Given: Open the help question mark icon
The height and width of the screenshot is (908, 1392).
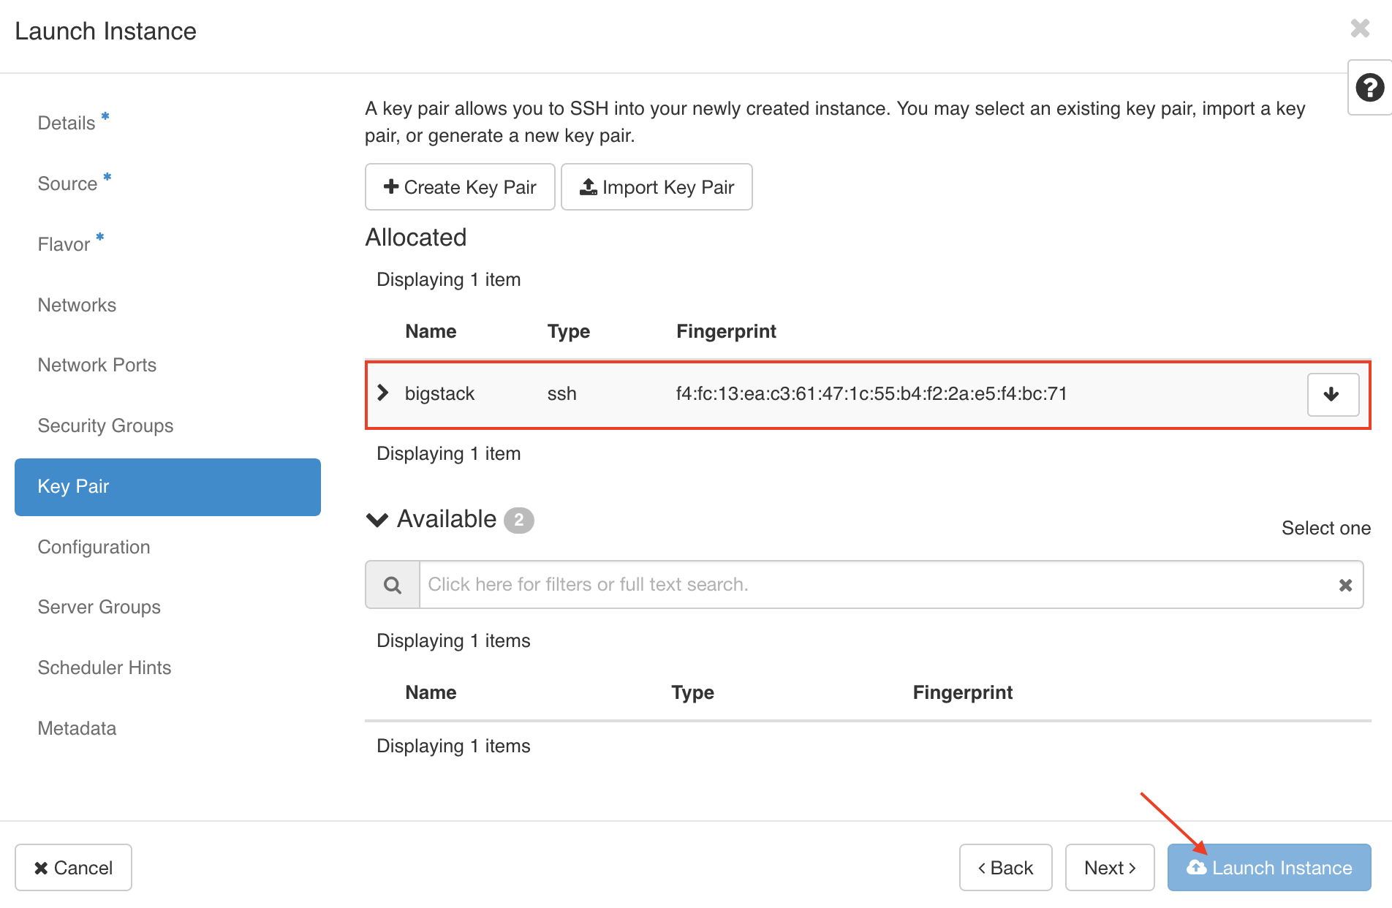Looking at the screenshot, I should pos(1369,88).
